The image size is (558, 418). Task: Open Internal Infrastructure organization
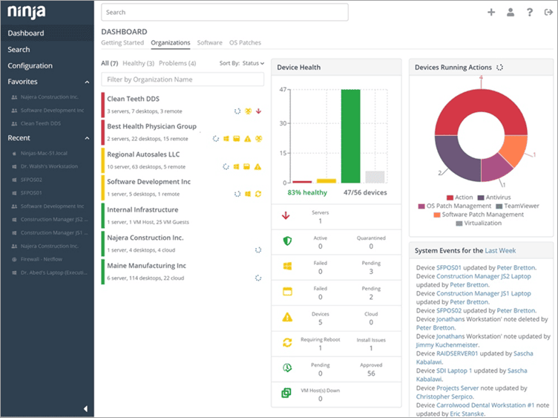142,209
